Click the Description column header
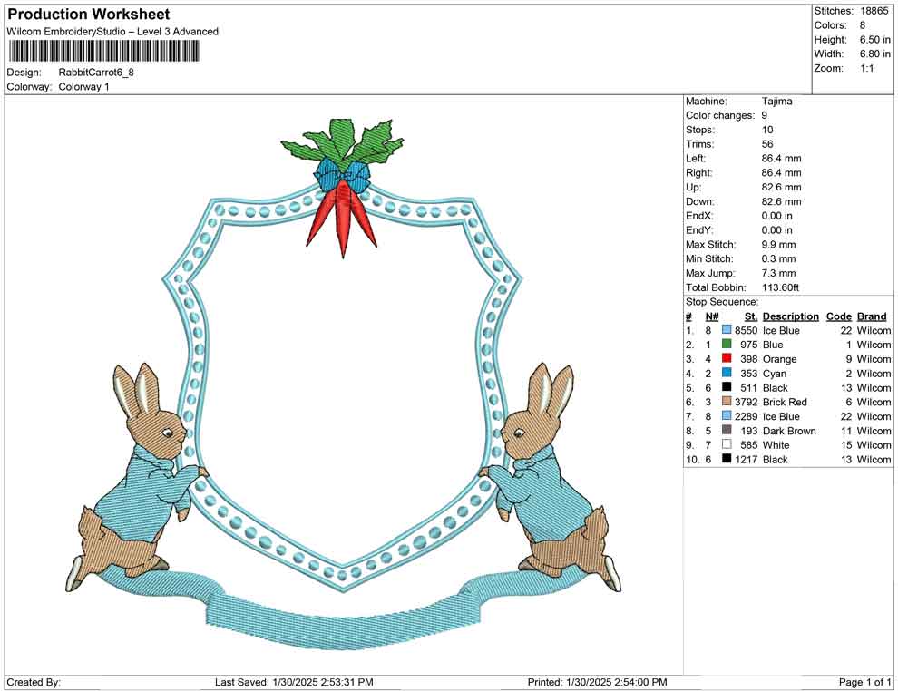 (790, 316)
